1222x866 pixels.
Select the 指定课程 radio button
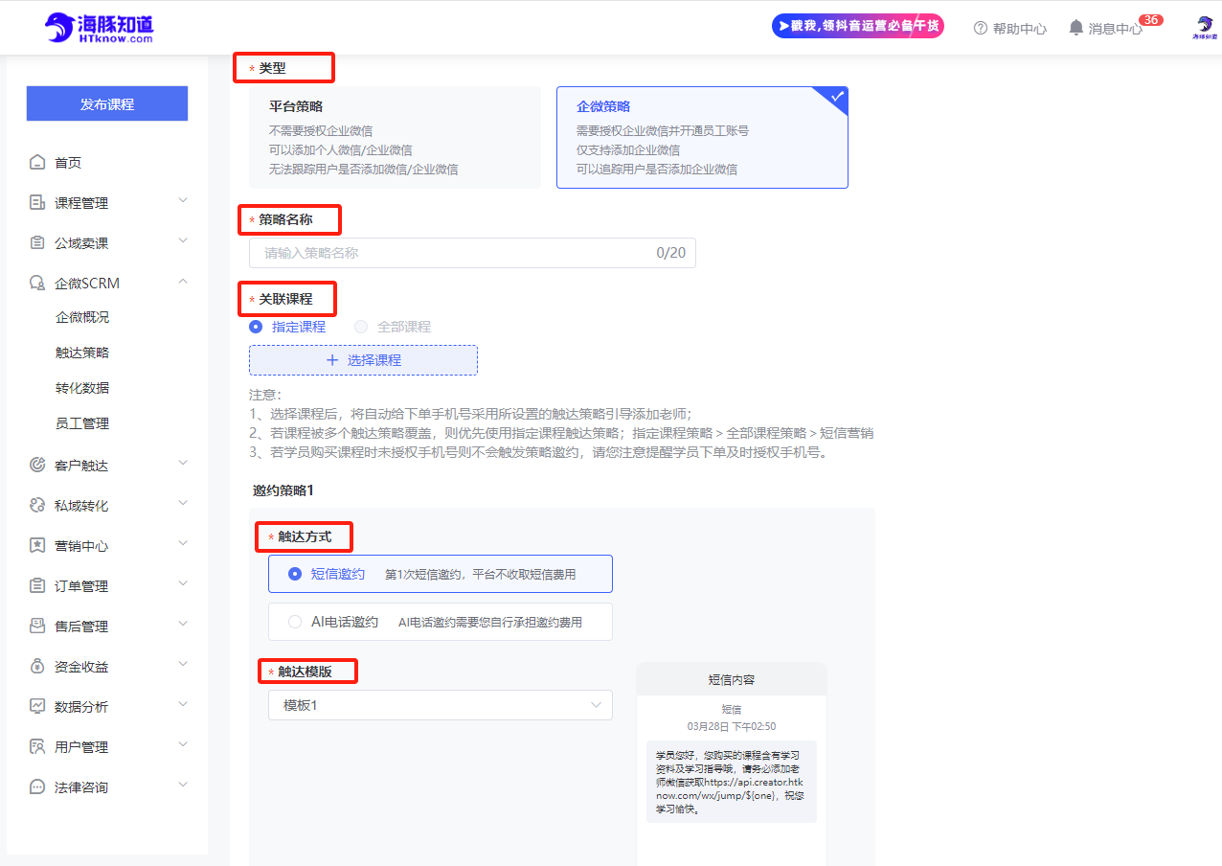tap(256, 327)
